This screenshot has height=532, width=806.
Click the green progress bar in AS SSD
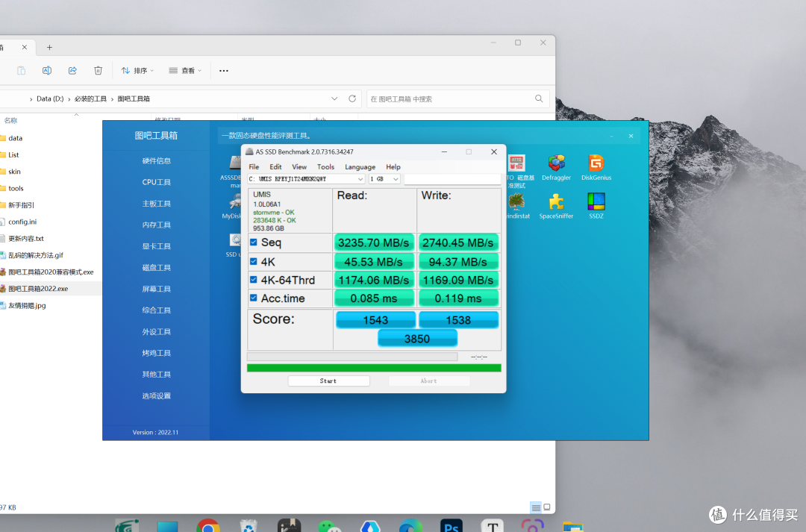[x=374, y=368]
